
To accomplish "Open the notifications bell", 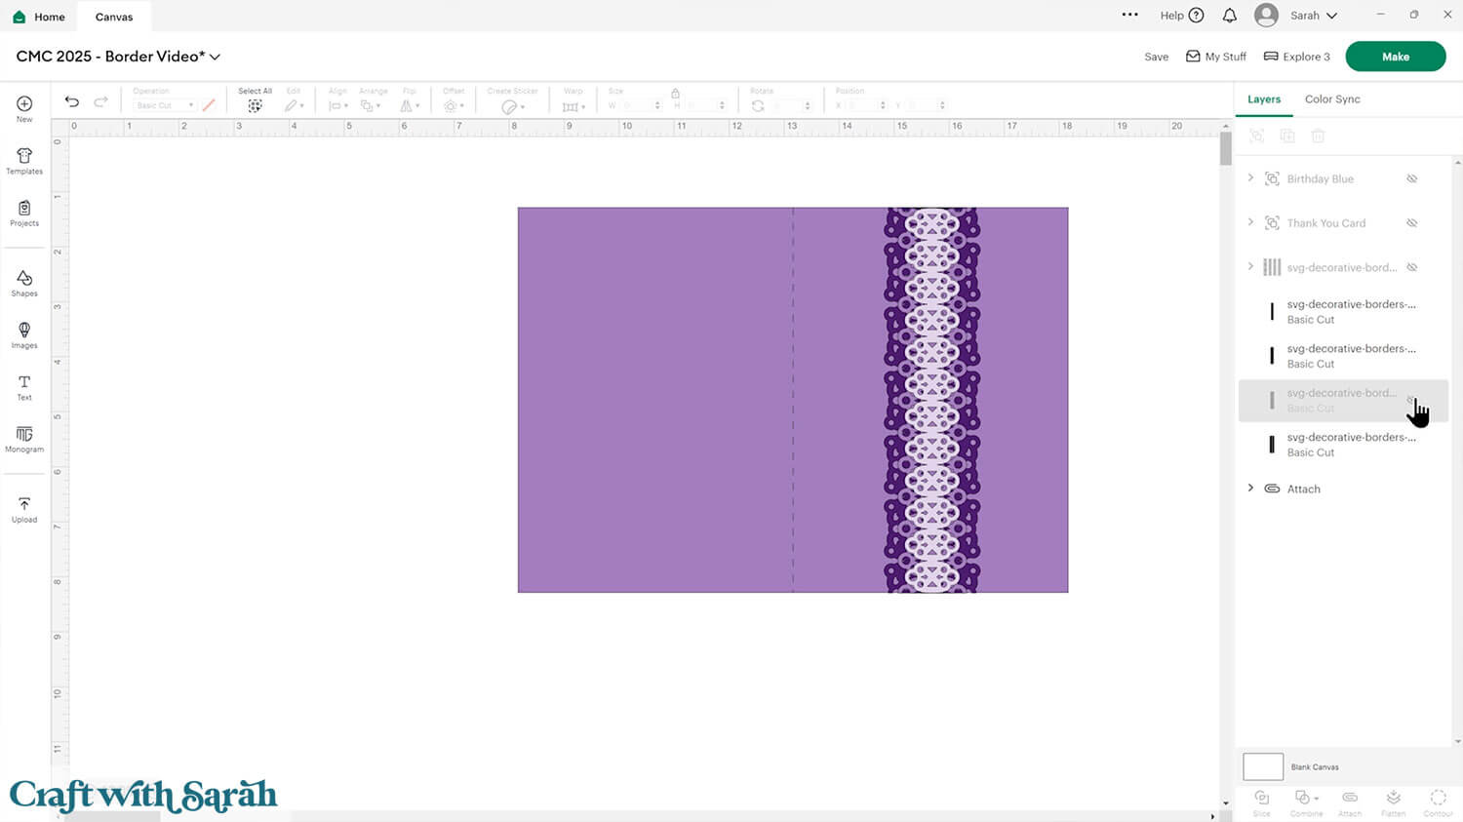I will click(x=1230, y=16).
